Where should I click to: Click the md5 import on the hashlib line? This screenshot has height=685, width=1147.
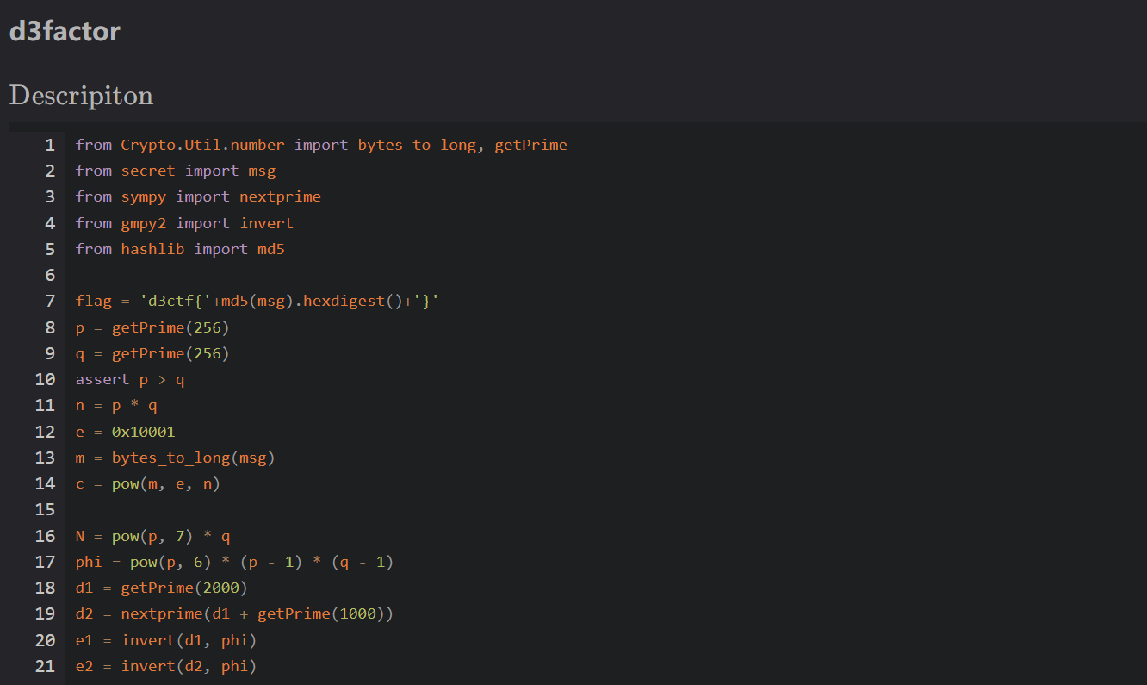(271, 249)
